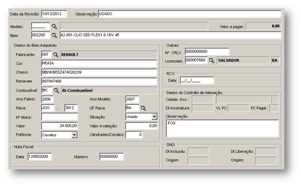Click the SNG Dt Inclusão field
This screenshot has height=186, width=301.
pos(198,151)
